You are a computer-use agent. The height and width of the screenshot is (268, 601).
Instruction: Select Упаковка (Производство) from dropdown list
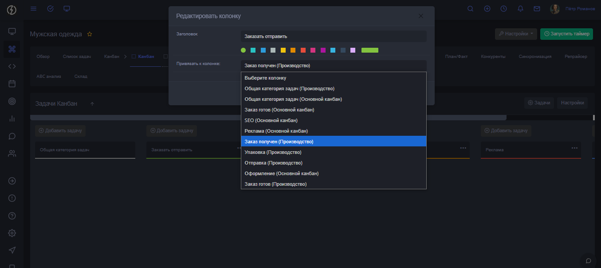(x=273, y=152)
